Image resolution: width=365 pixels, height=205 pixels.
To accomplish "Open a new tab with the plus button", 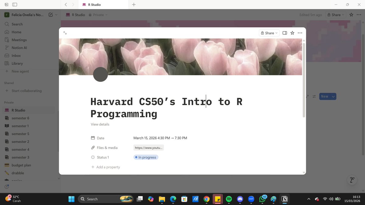I will pyautogui.click(x=134, y=5).
